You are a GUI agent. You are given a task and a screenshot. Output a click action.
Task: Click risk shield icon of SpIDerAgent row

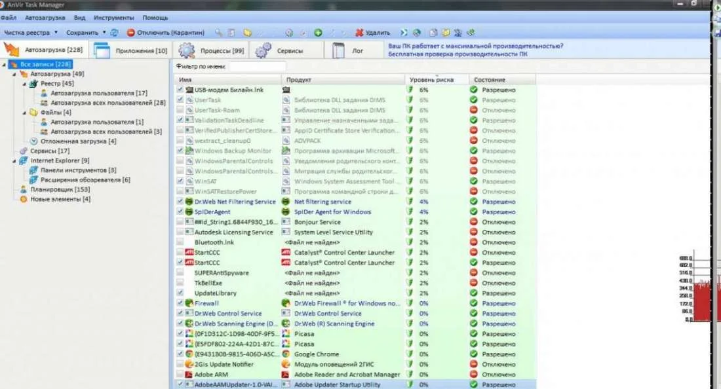click(410, 212)
